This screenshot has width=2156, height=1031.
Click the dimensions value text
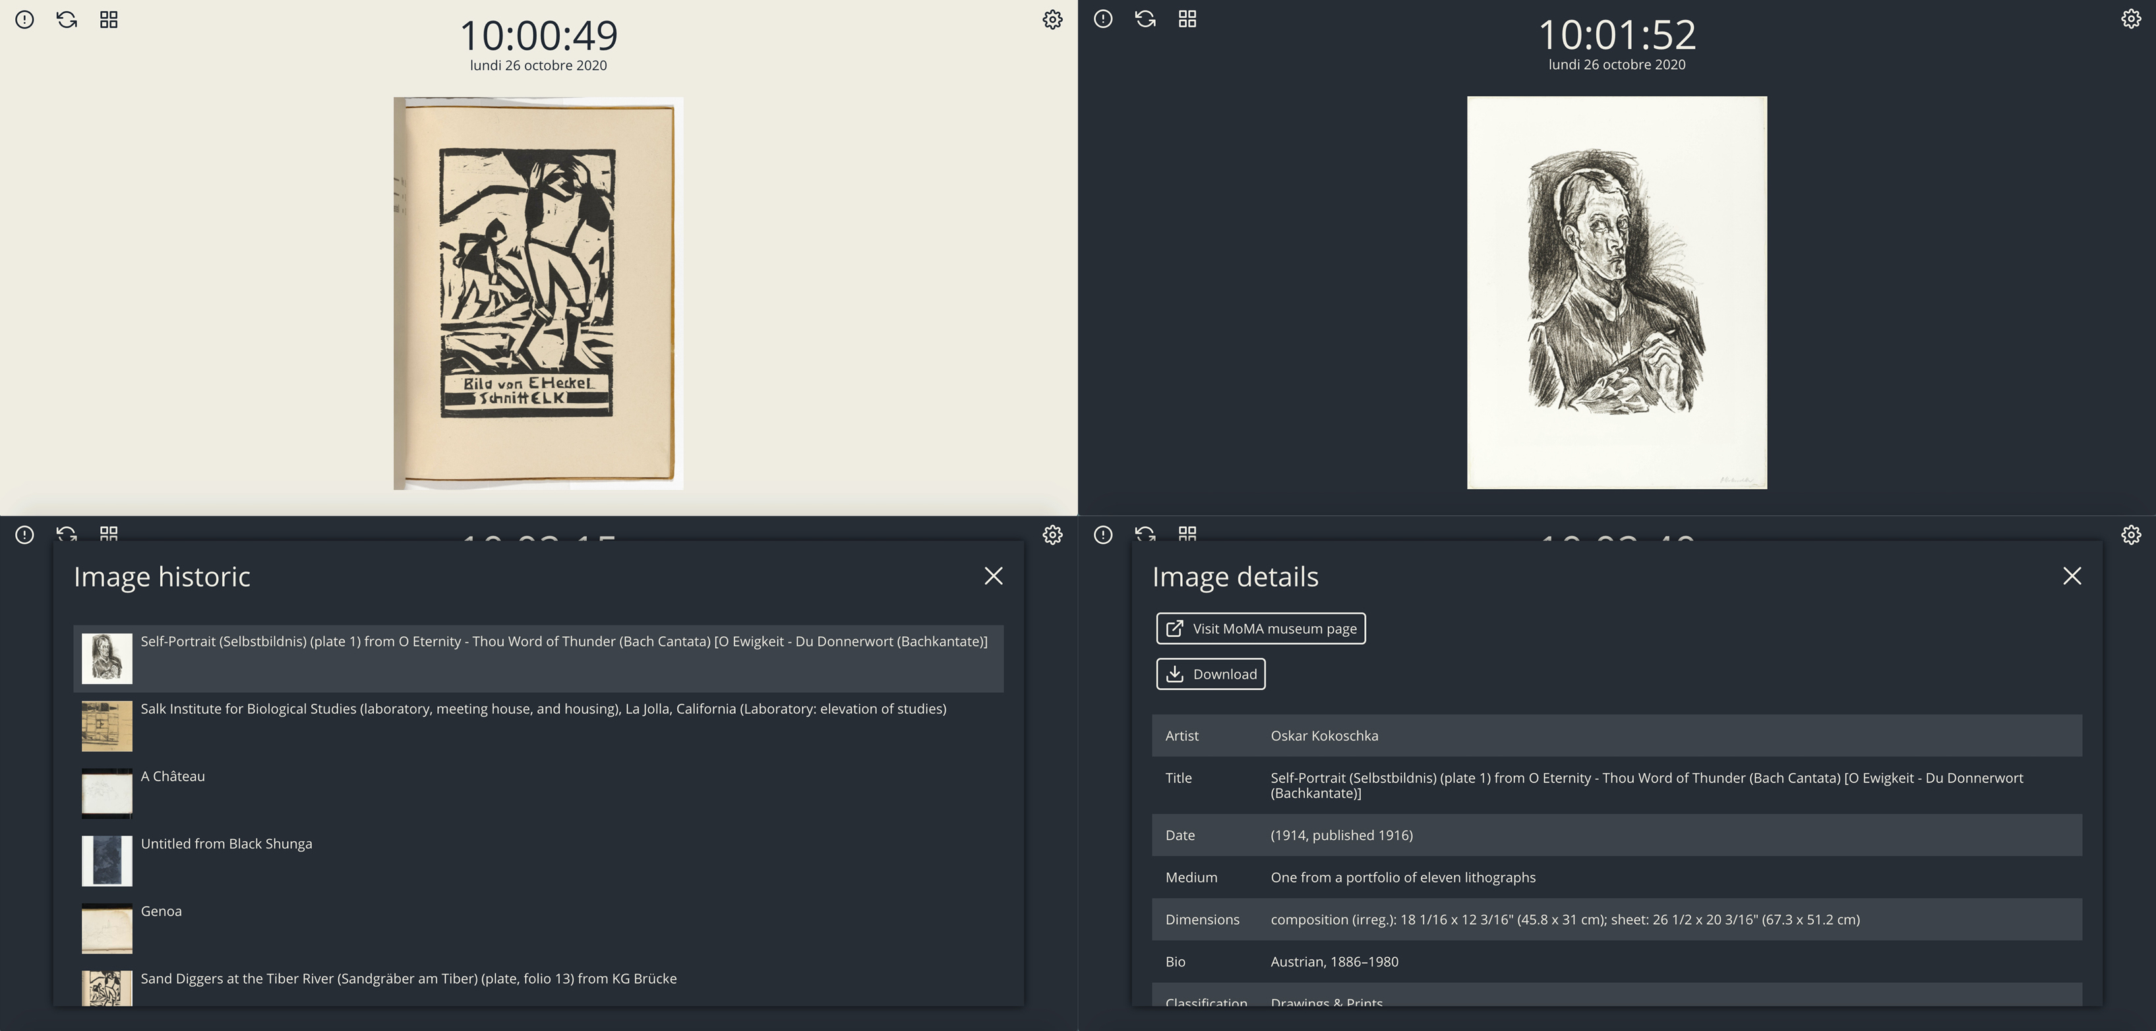1565,920
